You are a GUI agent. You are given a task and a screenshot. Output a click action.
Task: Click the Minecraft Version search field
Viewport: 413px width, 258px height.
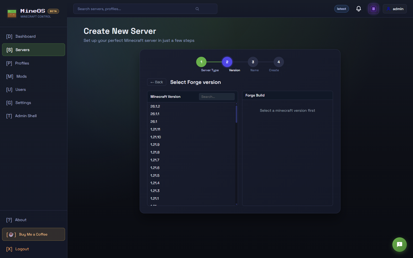click(x=217, y=96)
